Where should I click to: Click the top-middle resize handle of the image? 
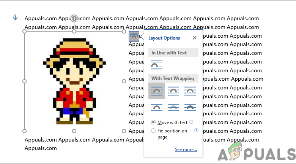[x=74, y=32]
